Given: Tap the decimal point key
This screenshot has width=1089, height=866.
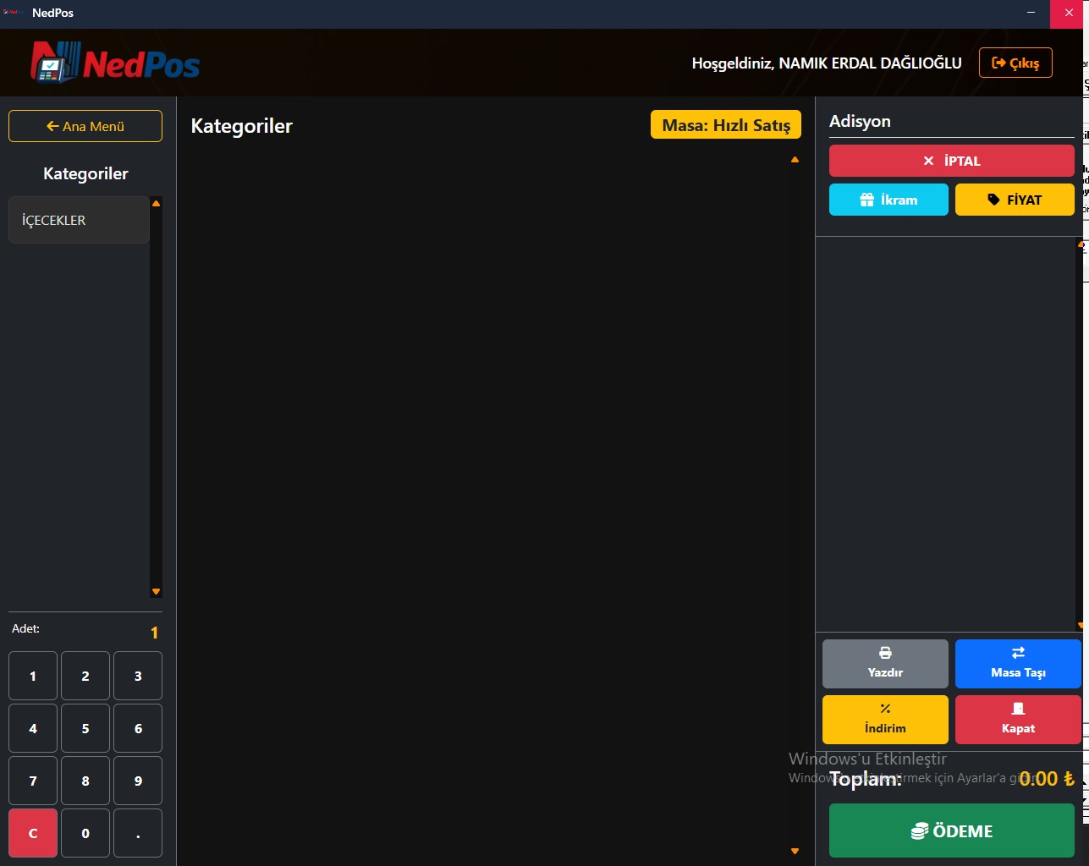Looking at the screenshot, I should pyautogui.click(x=138, y=833).
